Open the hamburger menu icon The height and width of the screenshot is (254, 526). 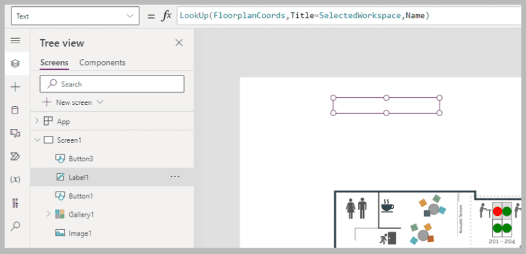[15, 41]
